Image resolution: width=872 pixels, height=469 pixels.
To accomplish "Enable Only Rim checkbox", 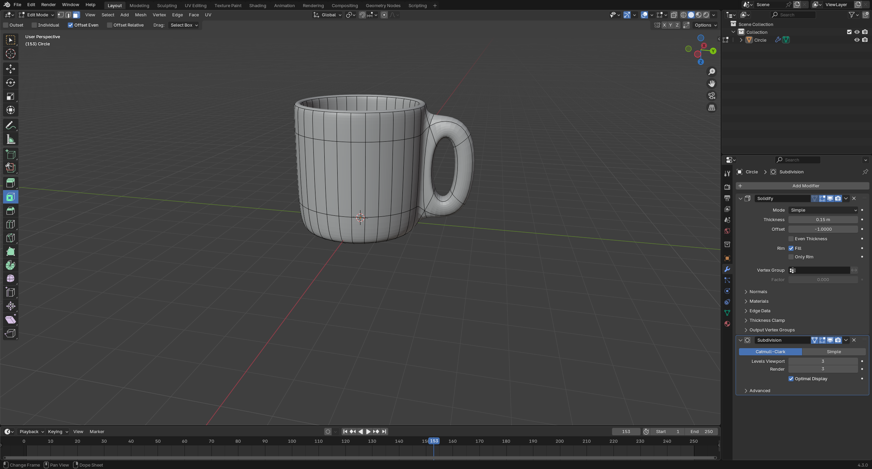I will (x=791, y=257).
